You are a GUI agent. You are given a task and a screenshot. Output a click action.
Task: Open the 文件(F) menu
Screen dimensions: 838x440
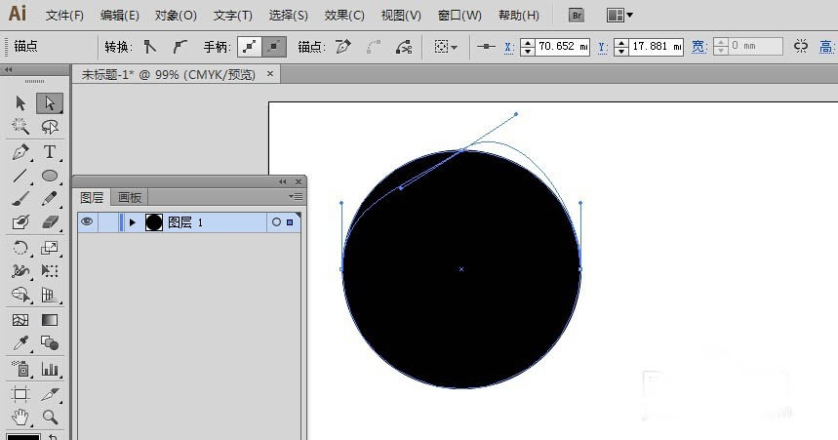point(64,16)
